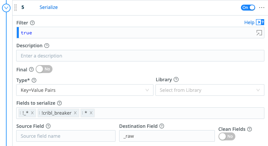Enable the Final toggle
The height and width of the screenshot is (146, 268).
(44, 69)
